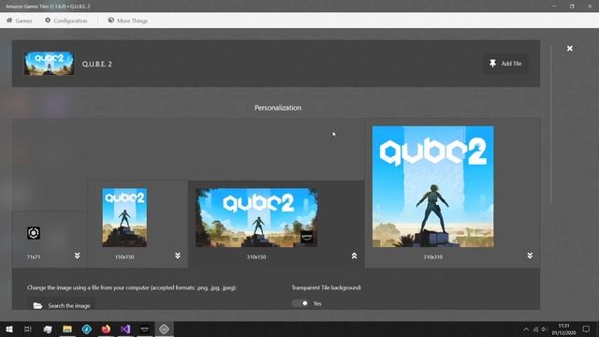Click the home icon beside Games
Image resolution: width=599 pixels, height=337 pixels.
click(9, 21)
